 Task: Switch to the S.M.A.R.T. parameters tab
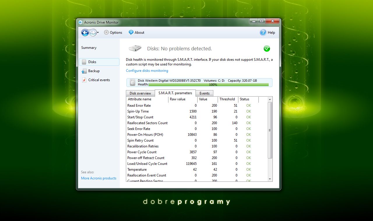(x=175, y=93)
